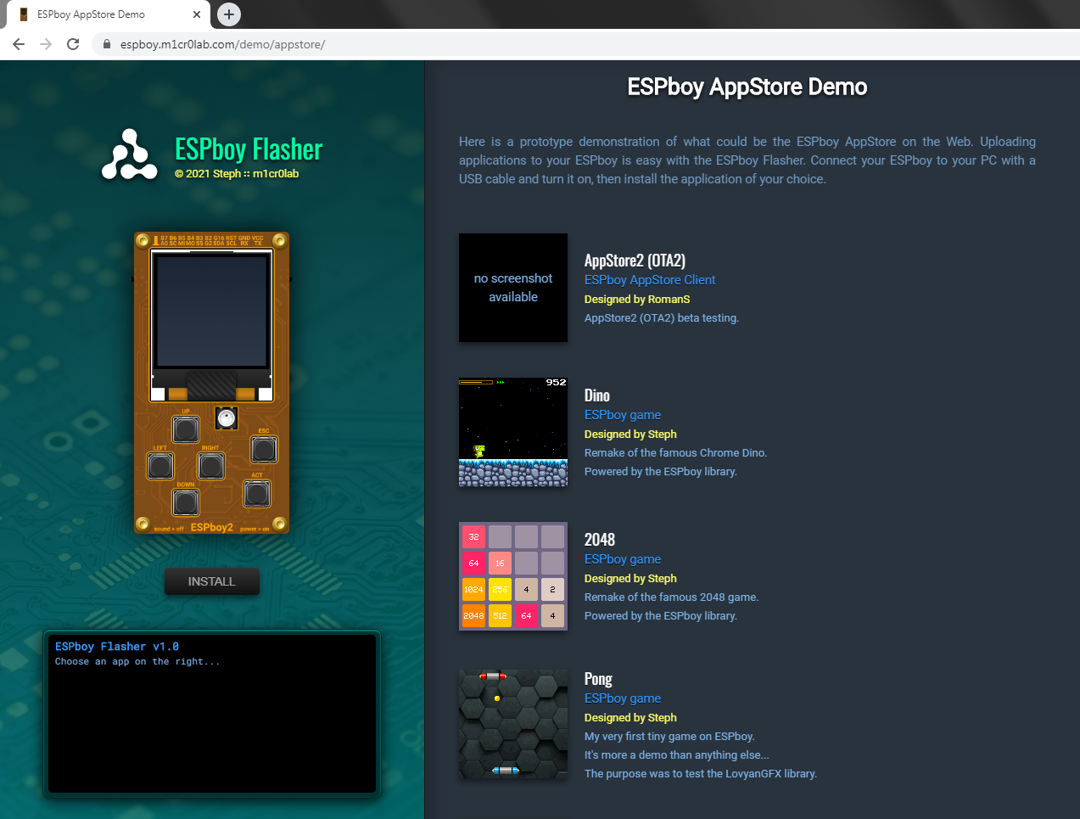Viewport: 1080px width, 819px height.
Task: Click the ESPboy2 label on the device
Action: pos(212,527)
